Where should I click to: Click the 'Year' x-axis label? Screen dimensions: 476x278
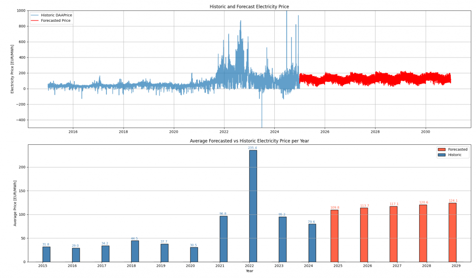[249, 271]
